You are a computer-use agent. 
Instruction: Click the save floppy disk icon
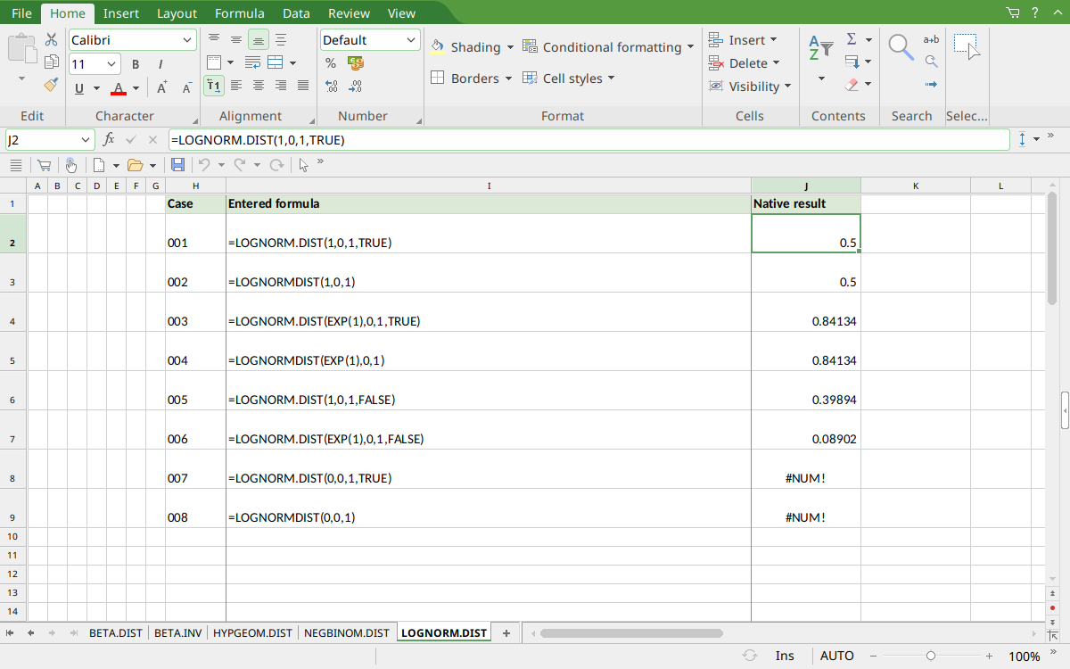click(x=177, y=165)
